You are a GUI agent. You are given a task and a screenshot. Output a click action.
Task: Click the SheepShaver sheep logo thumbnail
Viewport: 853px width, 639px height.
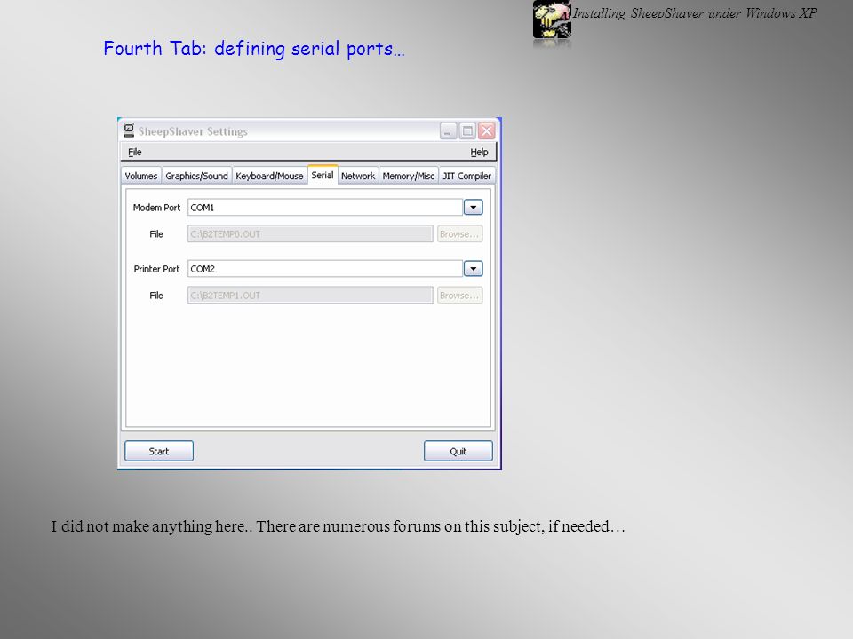552,20
